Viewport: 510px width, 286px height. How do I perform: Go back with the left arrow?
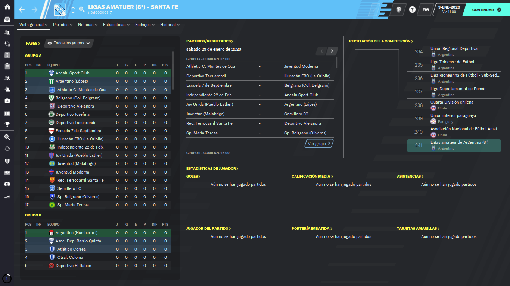click(x=22, y=10)
